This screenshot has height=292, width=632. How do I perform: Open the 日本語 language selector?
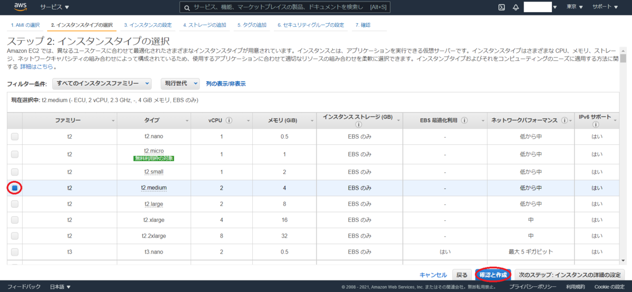60,287
